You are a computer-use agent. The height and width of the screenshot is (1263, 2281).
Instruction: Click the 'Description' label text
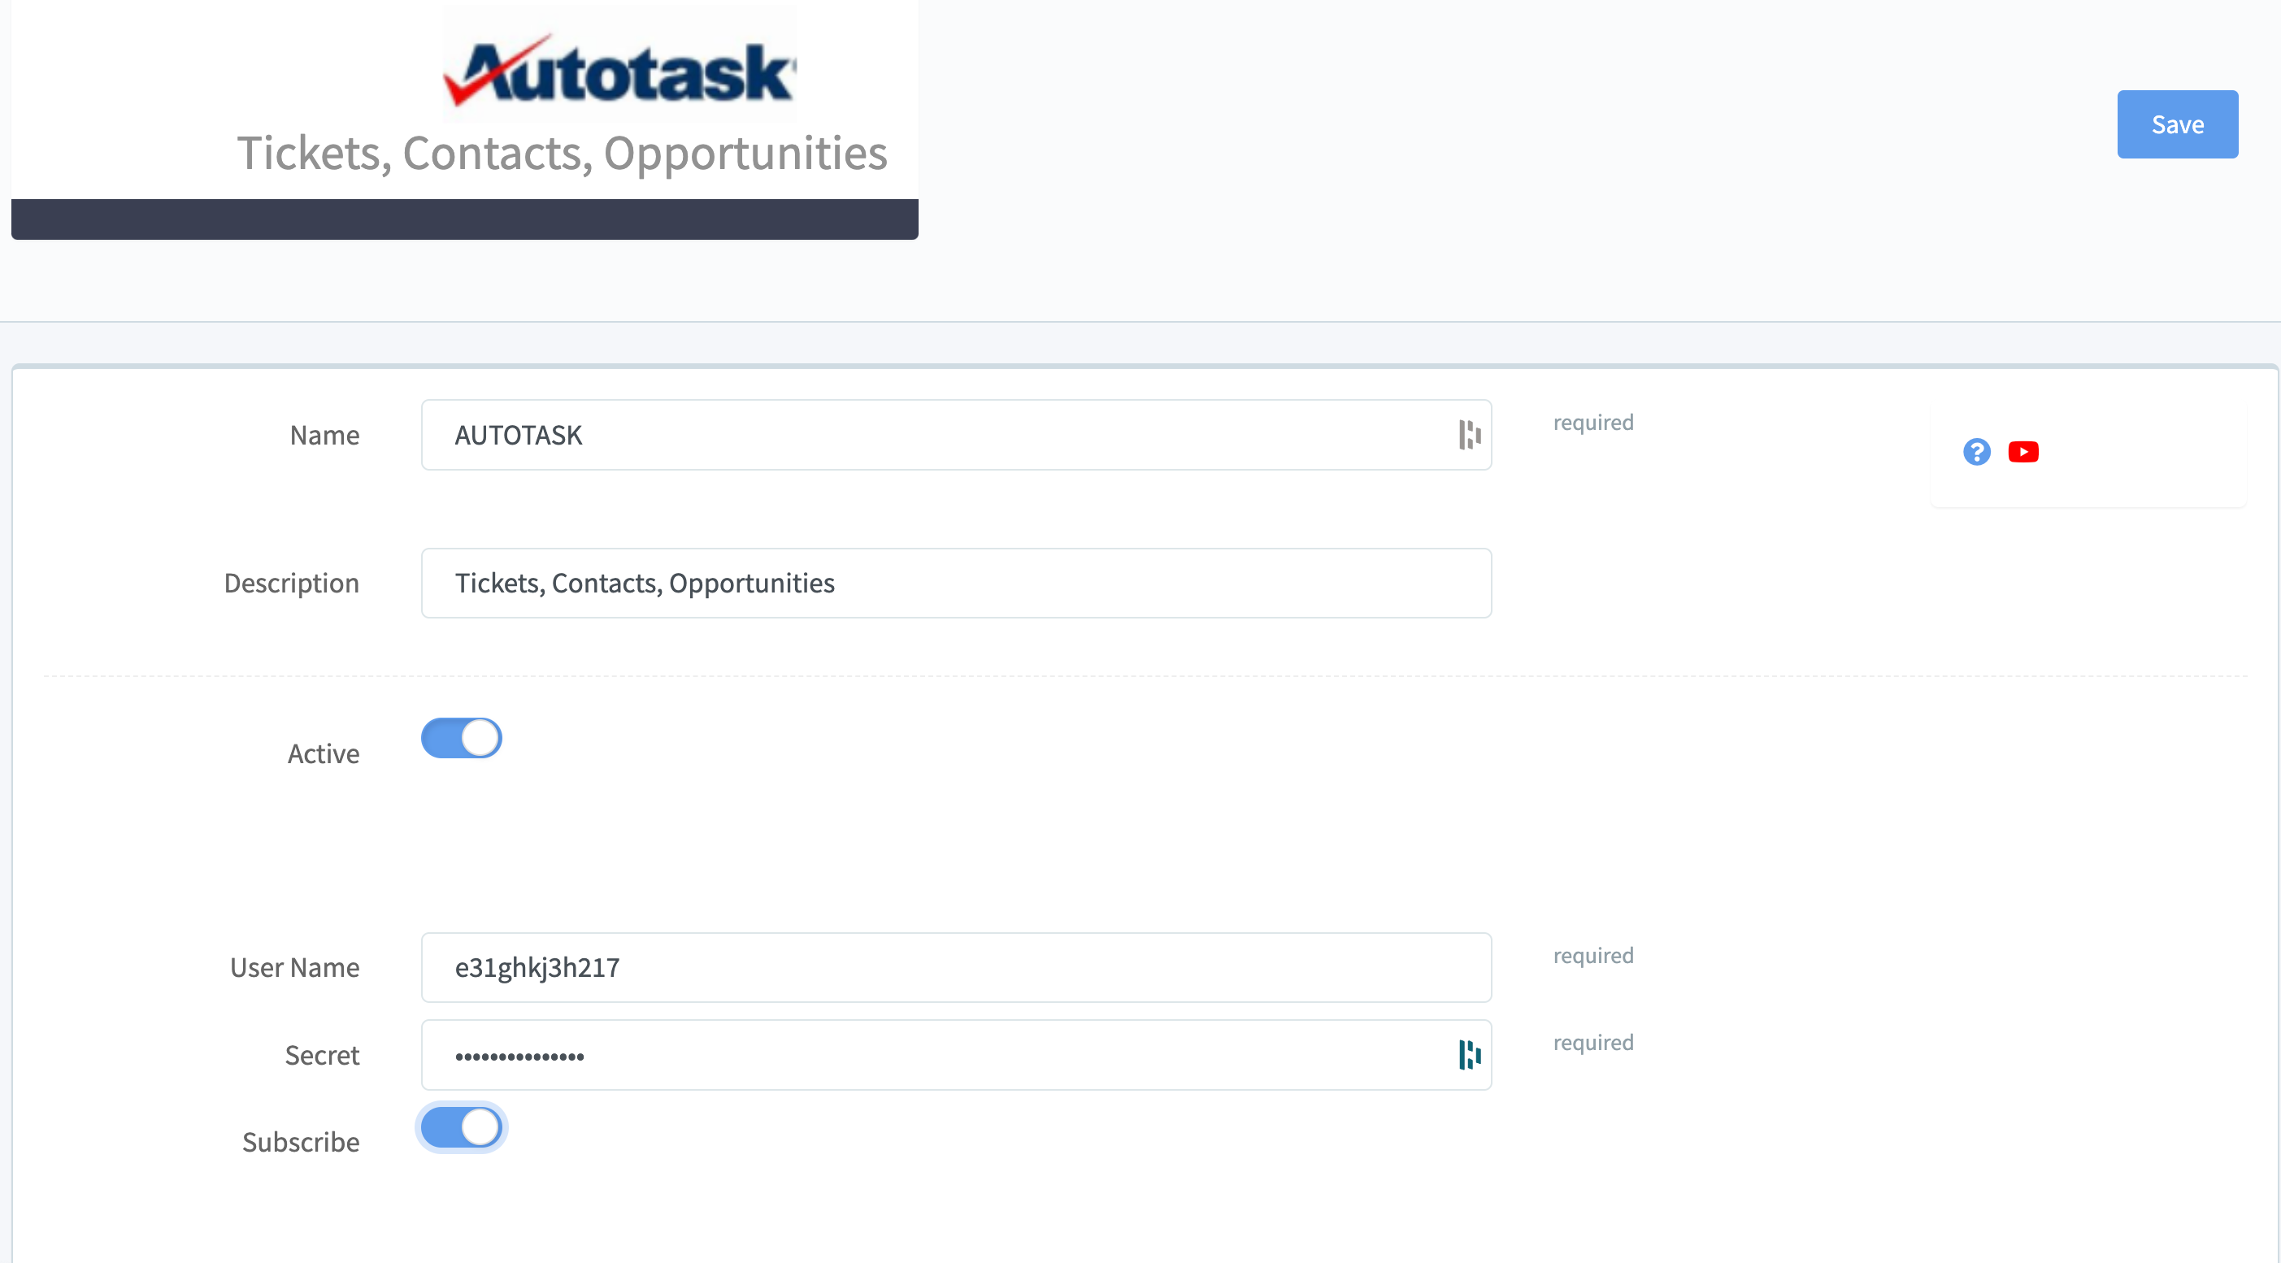pyautogui.click(x=291, y=584)
